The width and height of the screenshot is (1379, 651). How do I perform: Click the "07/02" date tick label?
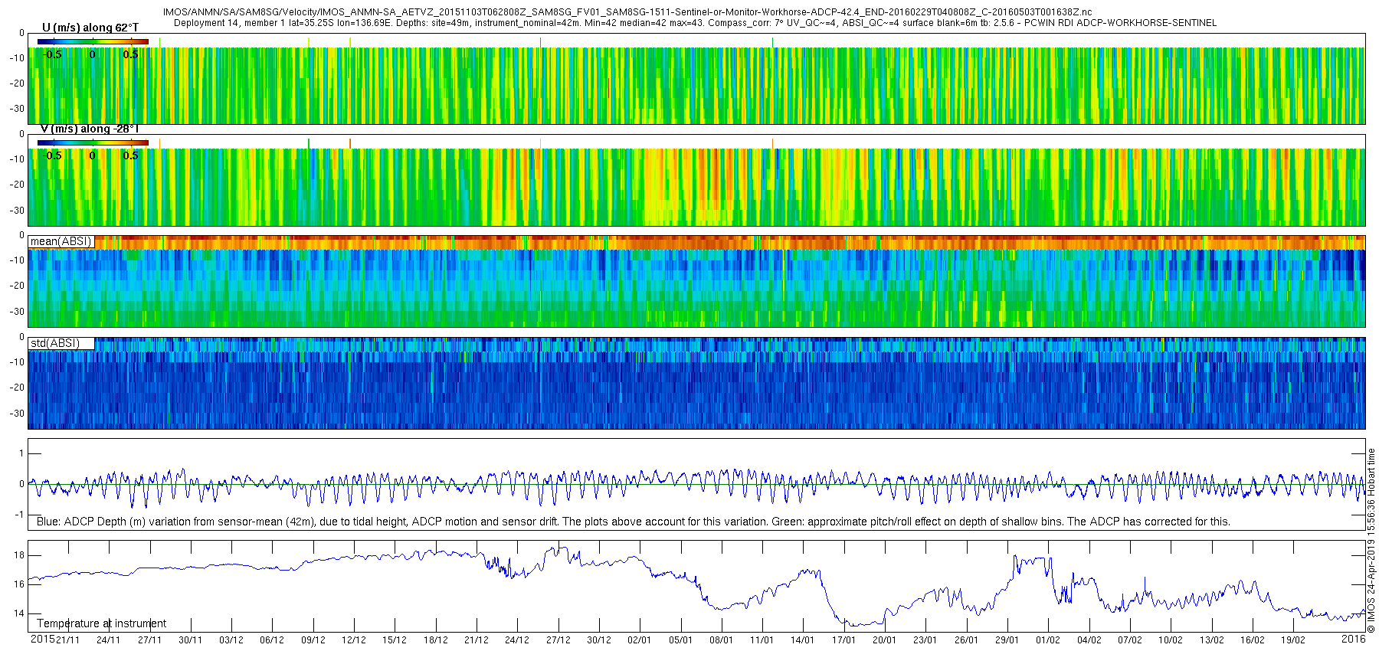(x=1130, y=640)
